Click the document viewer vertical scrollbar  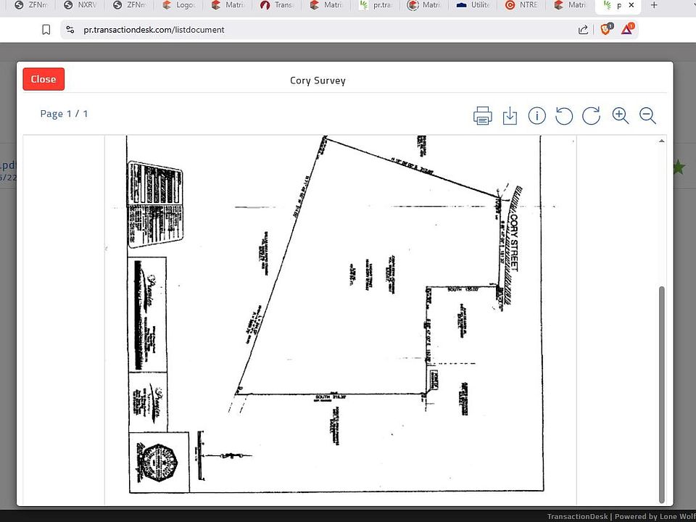point(660,391)
